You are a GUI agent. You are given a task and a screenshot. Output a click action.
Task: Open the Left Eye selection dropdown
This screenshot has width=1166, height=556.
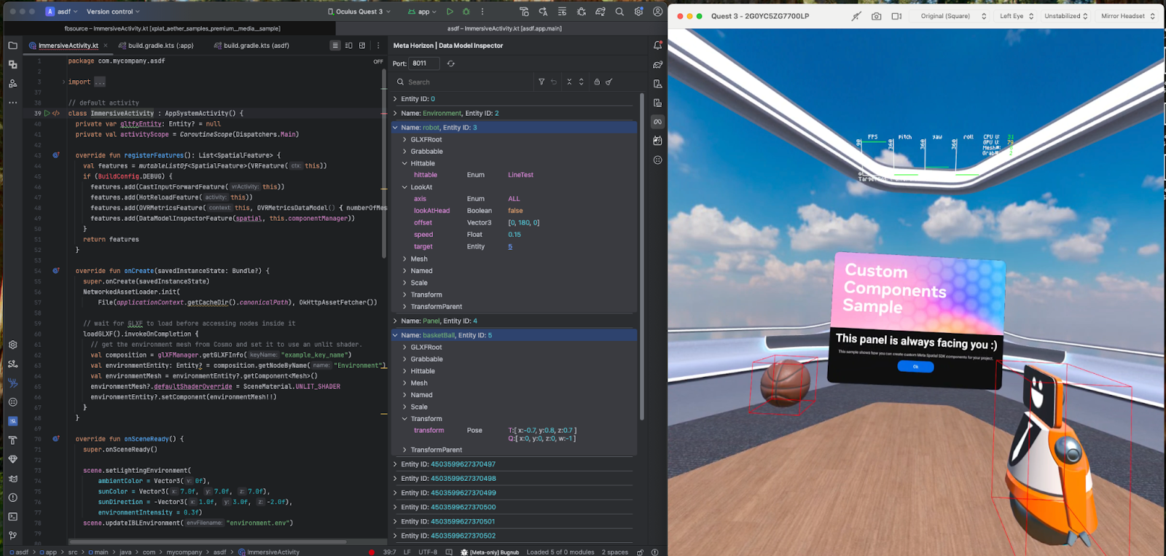pyautogui.click(x=1016, y=16)
